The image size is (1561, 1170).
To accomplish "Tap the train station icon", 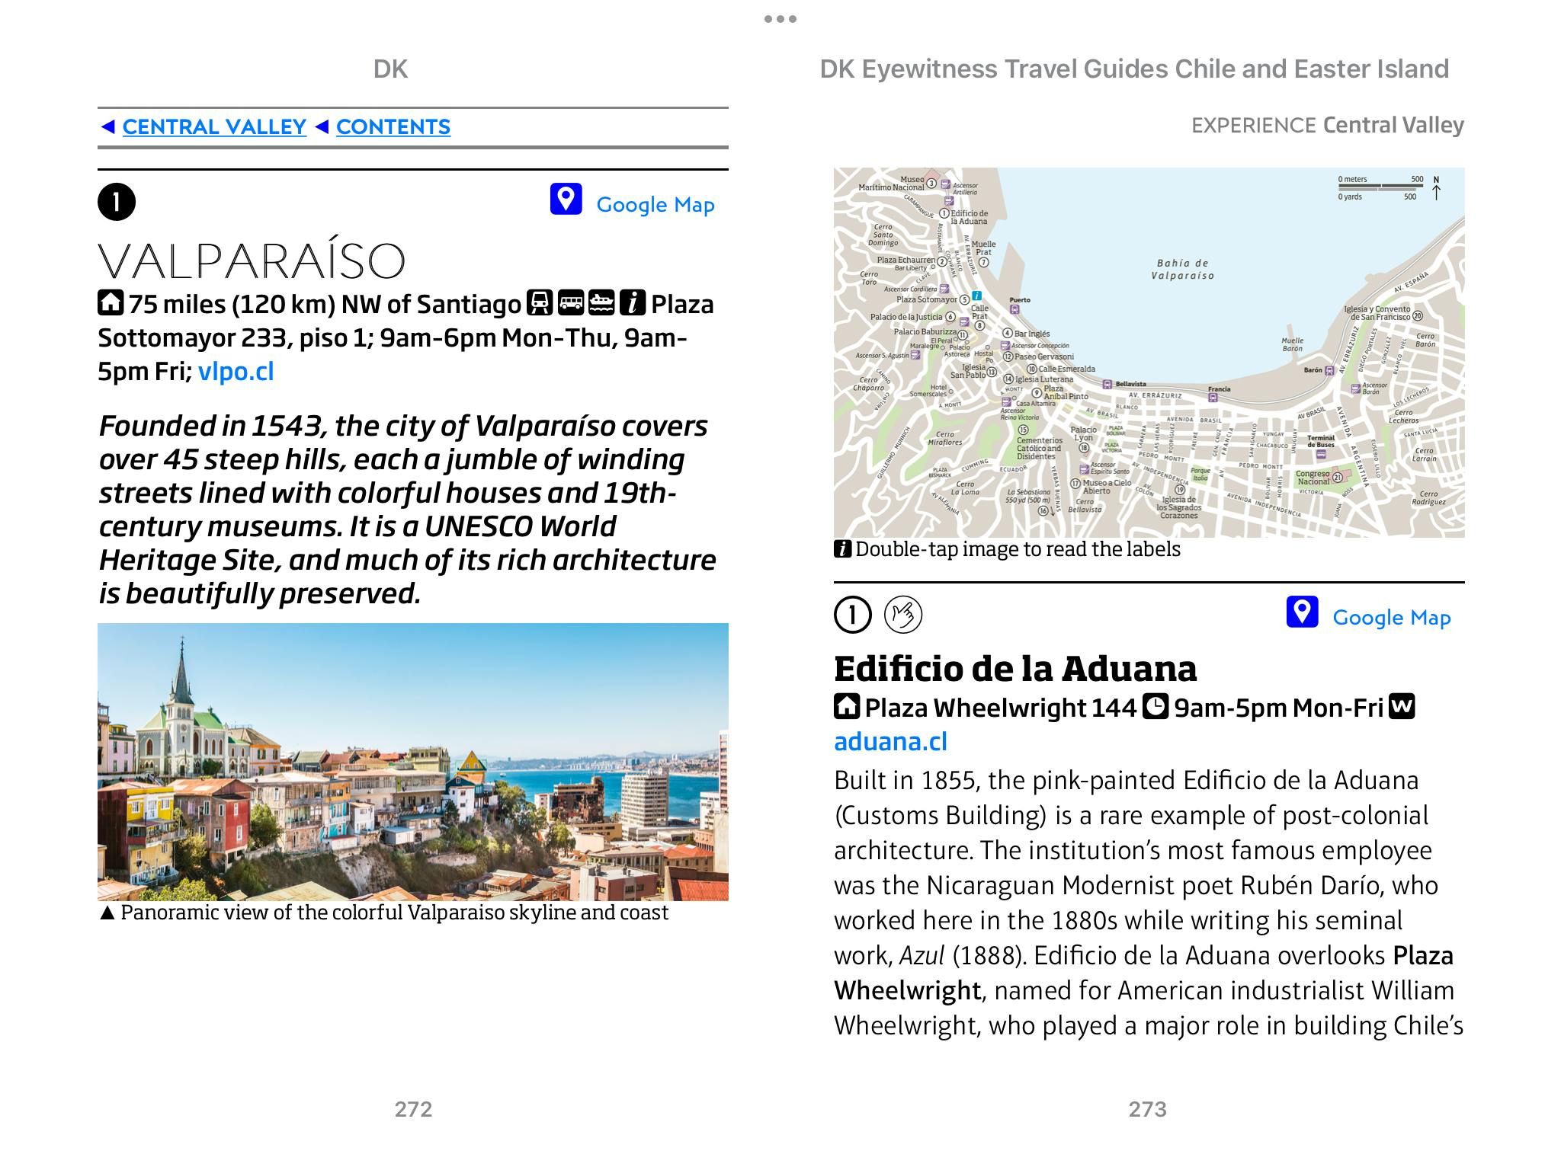I will pyautogui.click(x=540, y=303).
